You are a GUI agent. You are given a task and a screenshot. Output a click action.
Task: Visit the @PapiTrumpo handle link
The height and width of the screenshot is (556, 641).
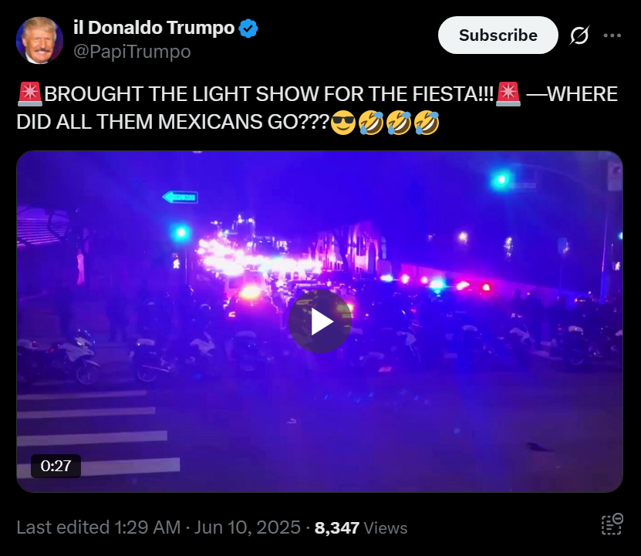(x=132, y=52)
